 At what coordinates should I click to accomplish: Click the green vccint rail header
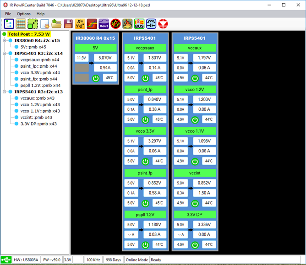[x=195, y=173]
